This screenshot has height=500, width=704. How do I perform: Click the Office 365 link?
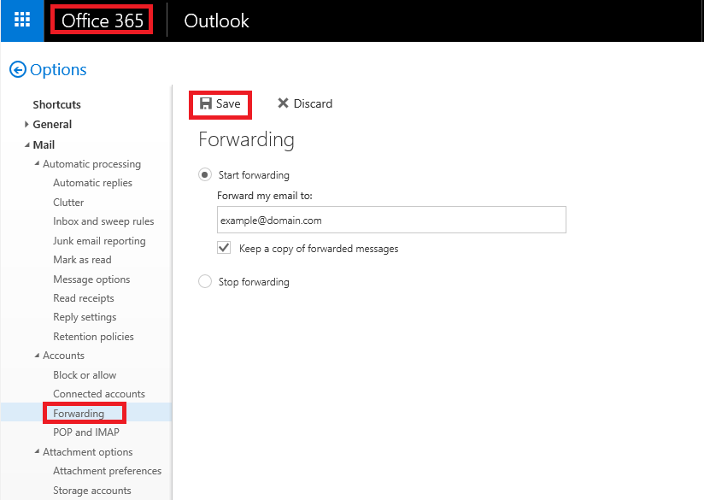[102, 21]
